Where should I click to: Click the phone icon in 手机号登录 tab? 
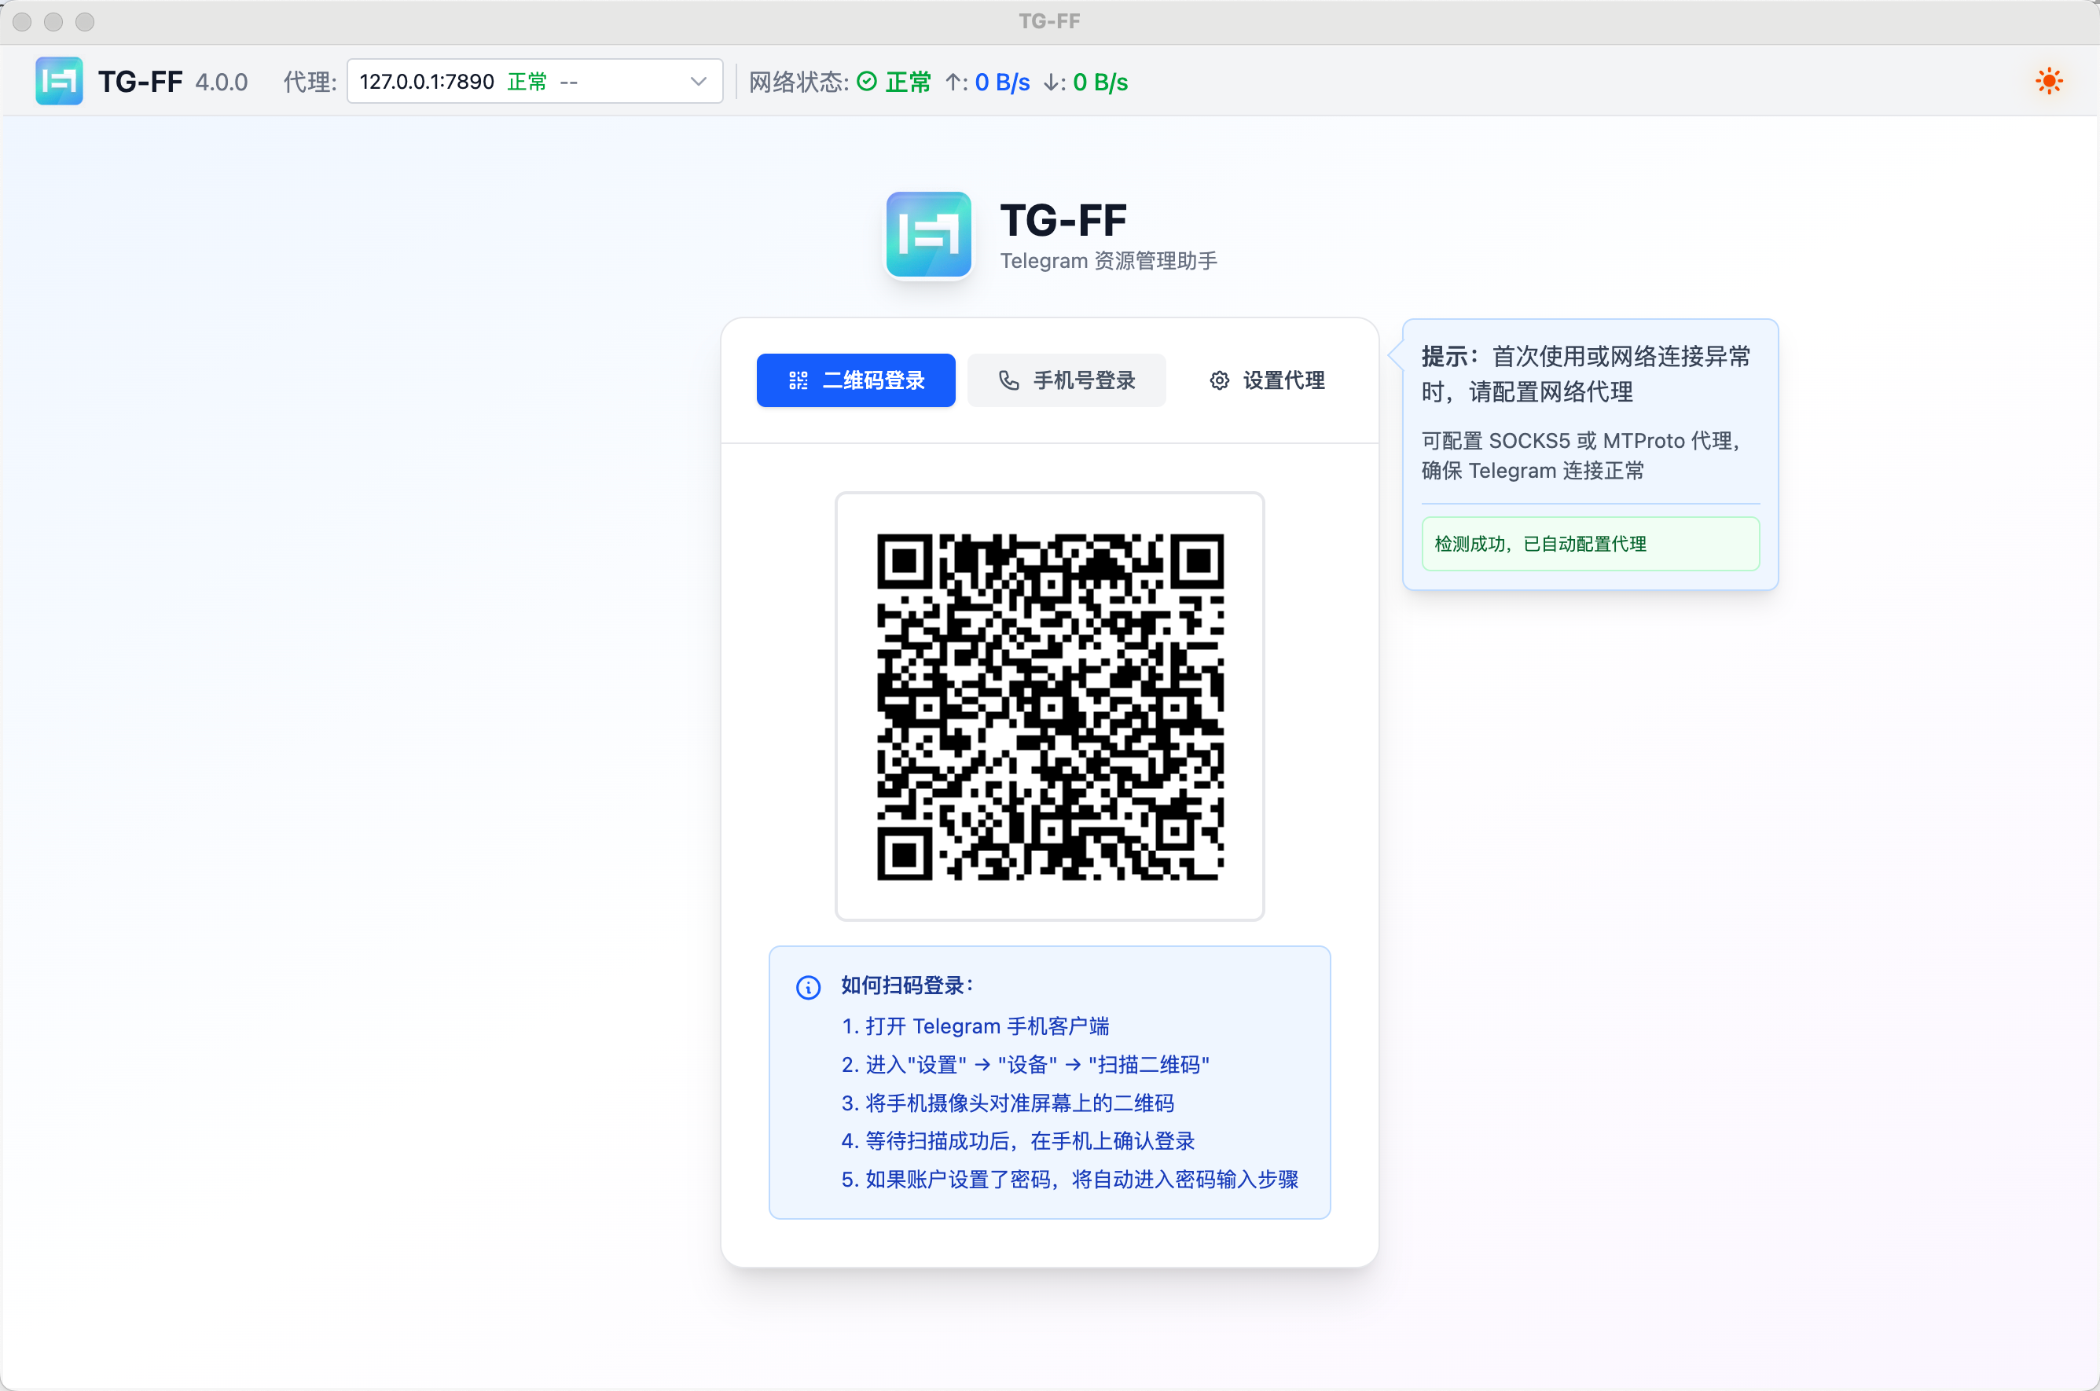coord(1009,380)
